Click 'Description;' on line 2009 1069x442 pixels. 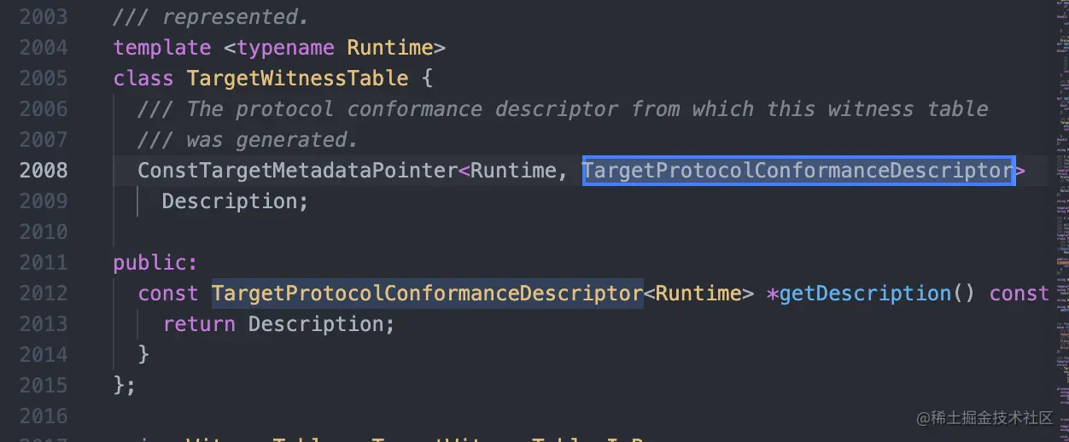tap(235, 201)
